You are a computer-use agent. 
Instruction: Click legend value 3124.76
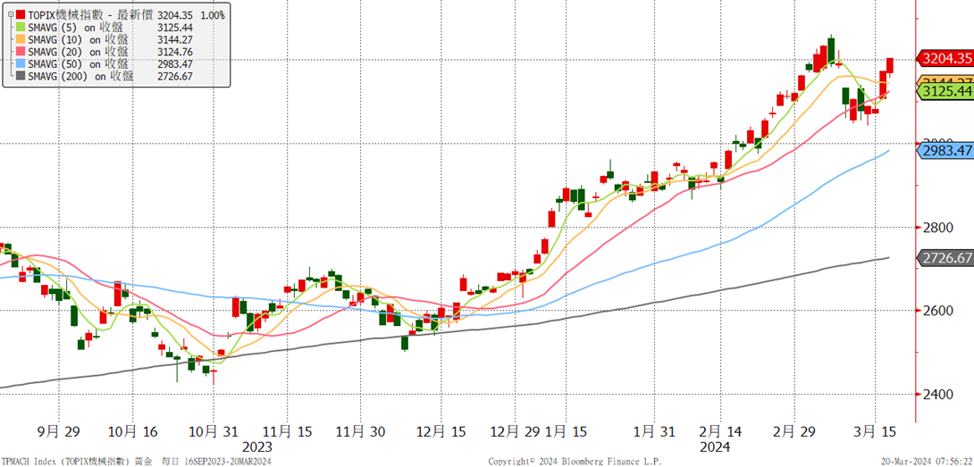click(x=175, y=52)
